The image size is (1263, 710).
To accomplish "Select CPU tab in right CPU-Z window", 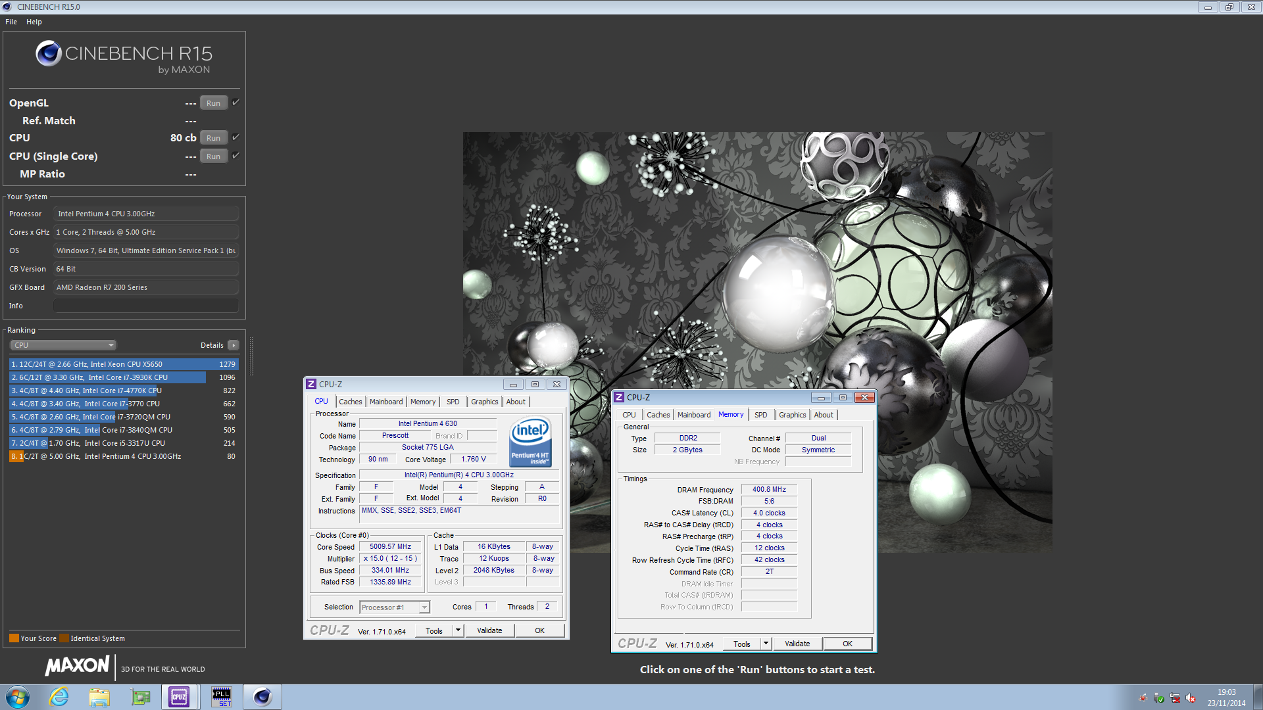I will (629, 415).
